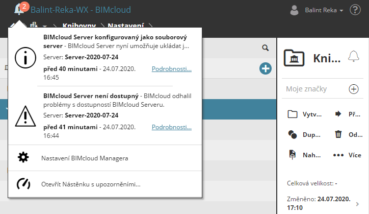Screen dimensions: 369x214
Task: Click the blue plus add button
Action: (x=265, y=68)
